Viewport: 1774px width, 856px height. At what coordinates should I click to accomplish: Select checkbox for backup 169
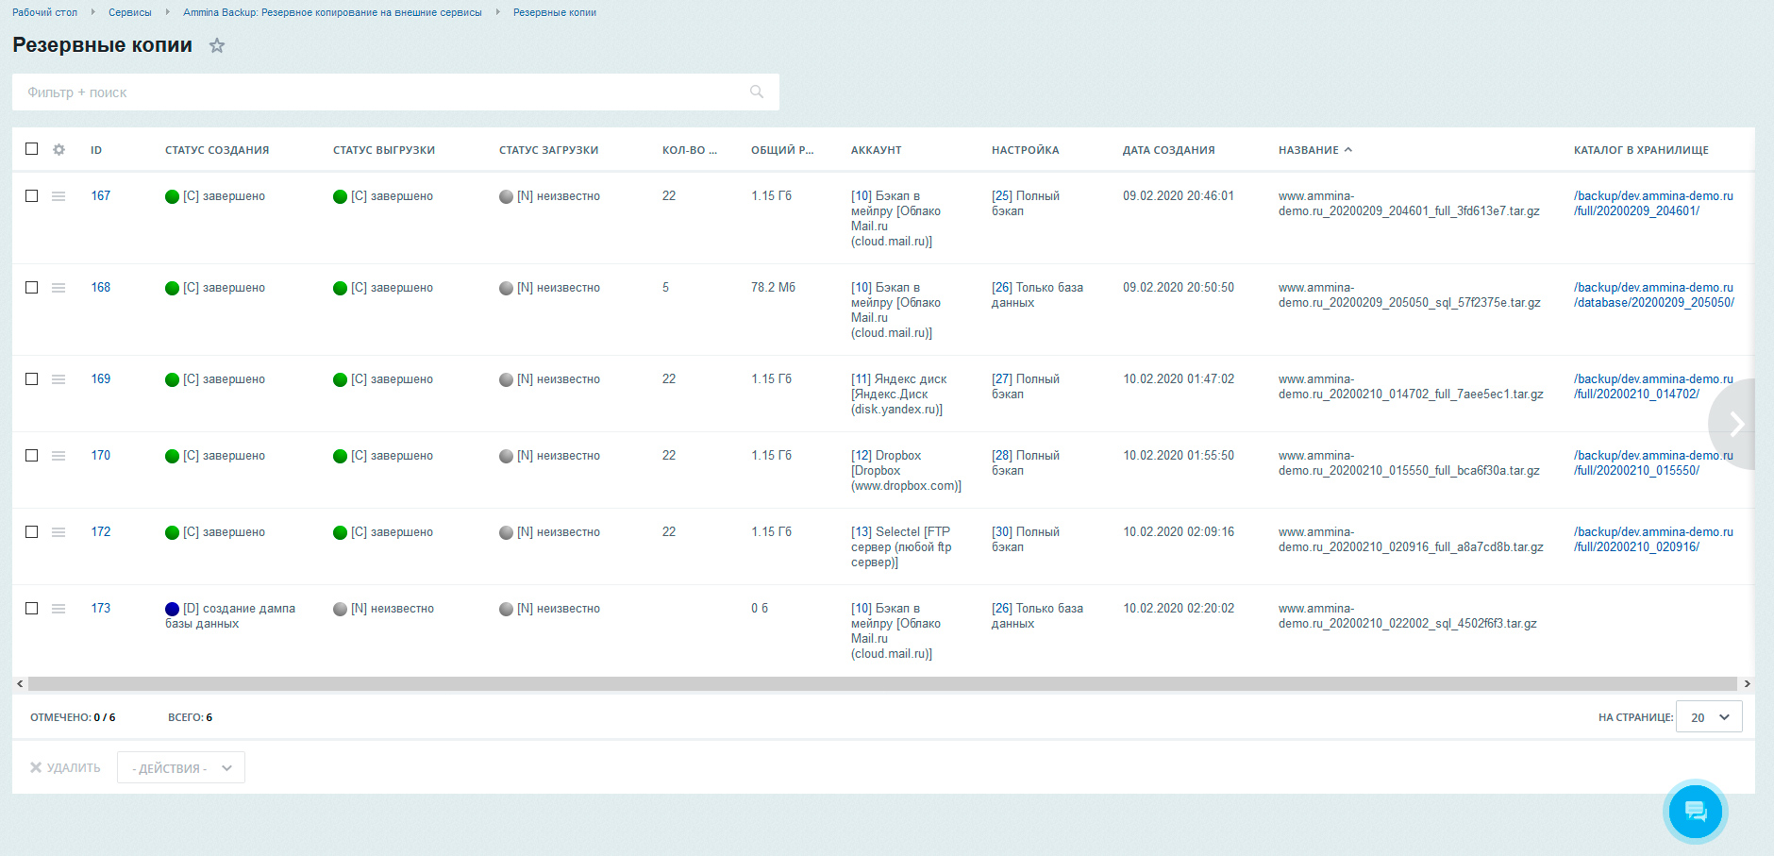pyautogui.click(x=31, y=378)
